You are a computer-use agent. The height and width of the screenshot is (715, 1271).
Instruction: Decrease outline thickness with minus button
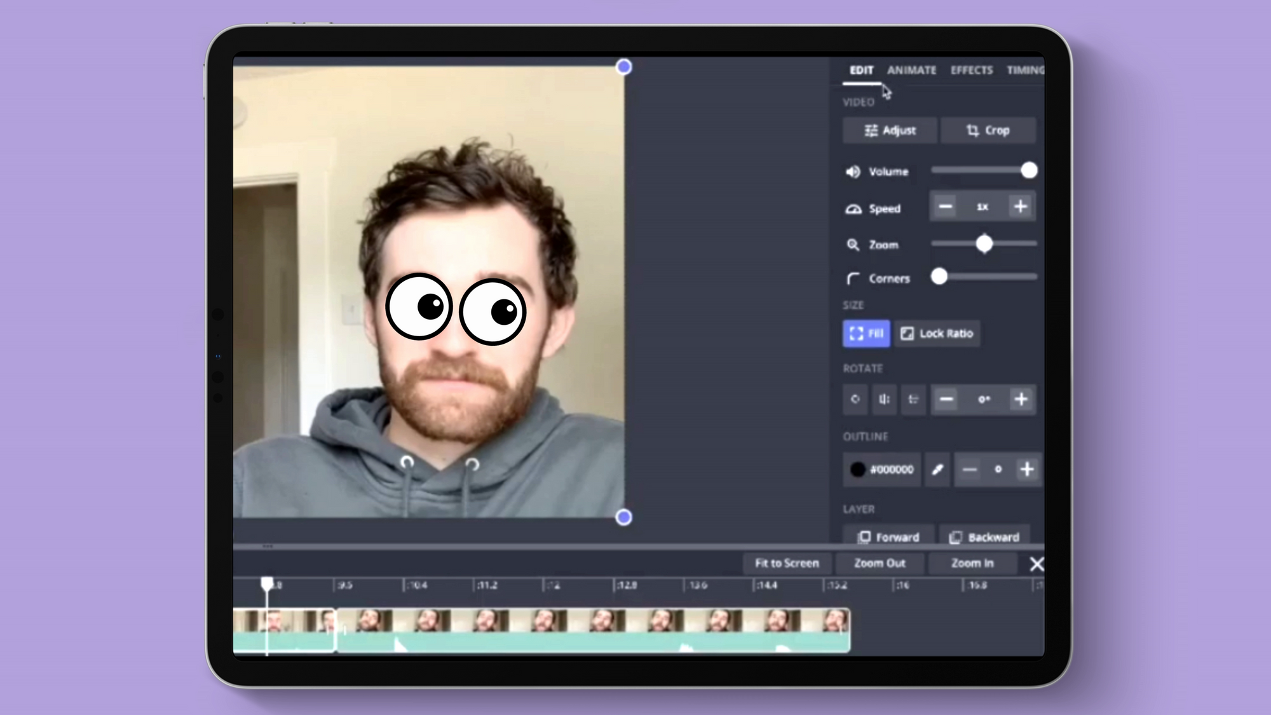(x=969, y=470)
